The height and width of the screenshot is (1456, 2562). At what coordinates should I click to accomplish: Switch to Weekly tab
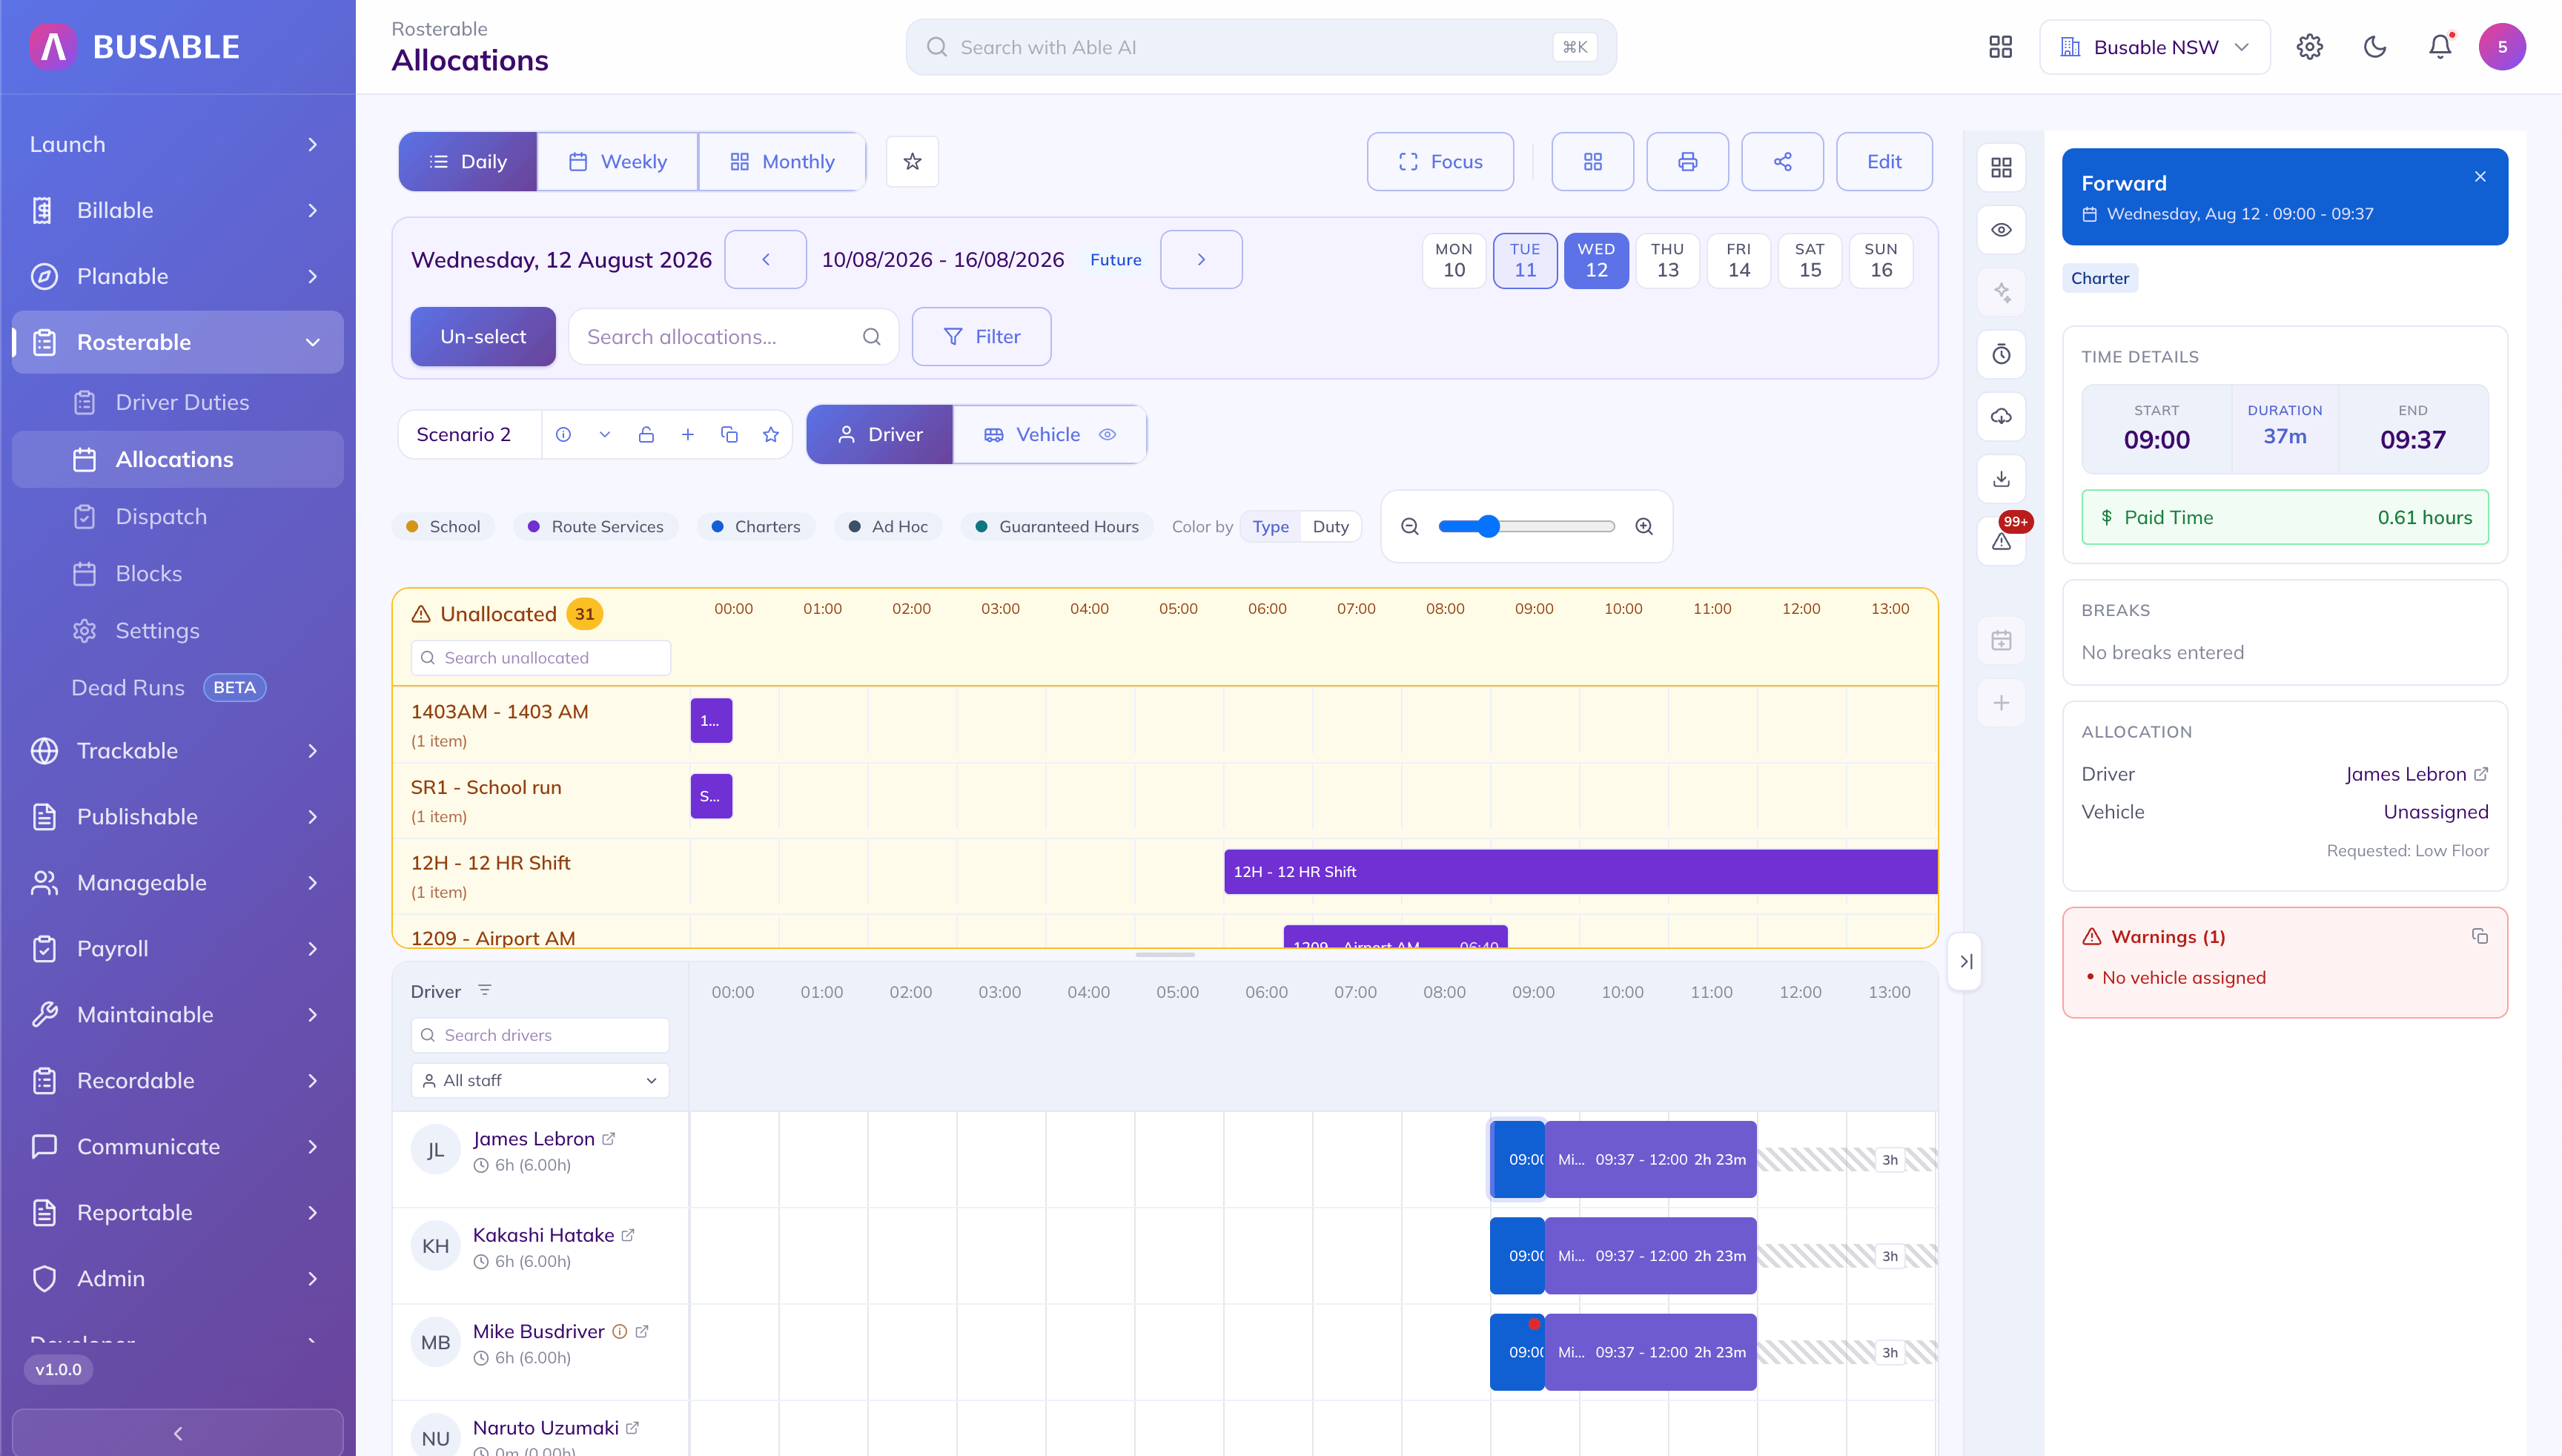(x=617, y=161)
